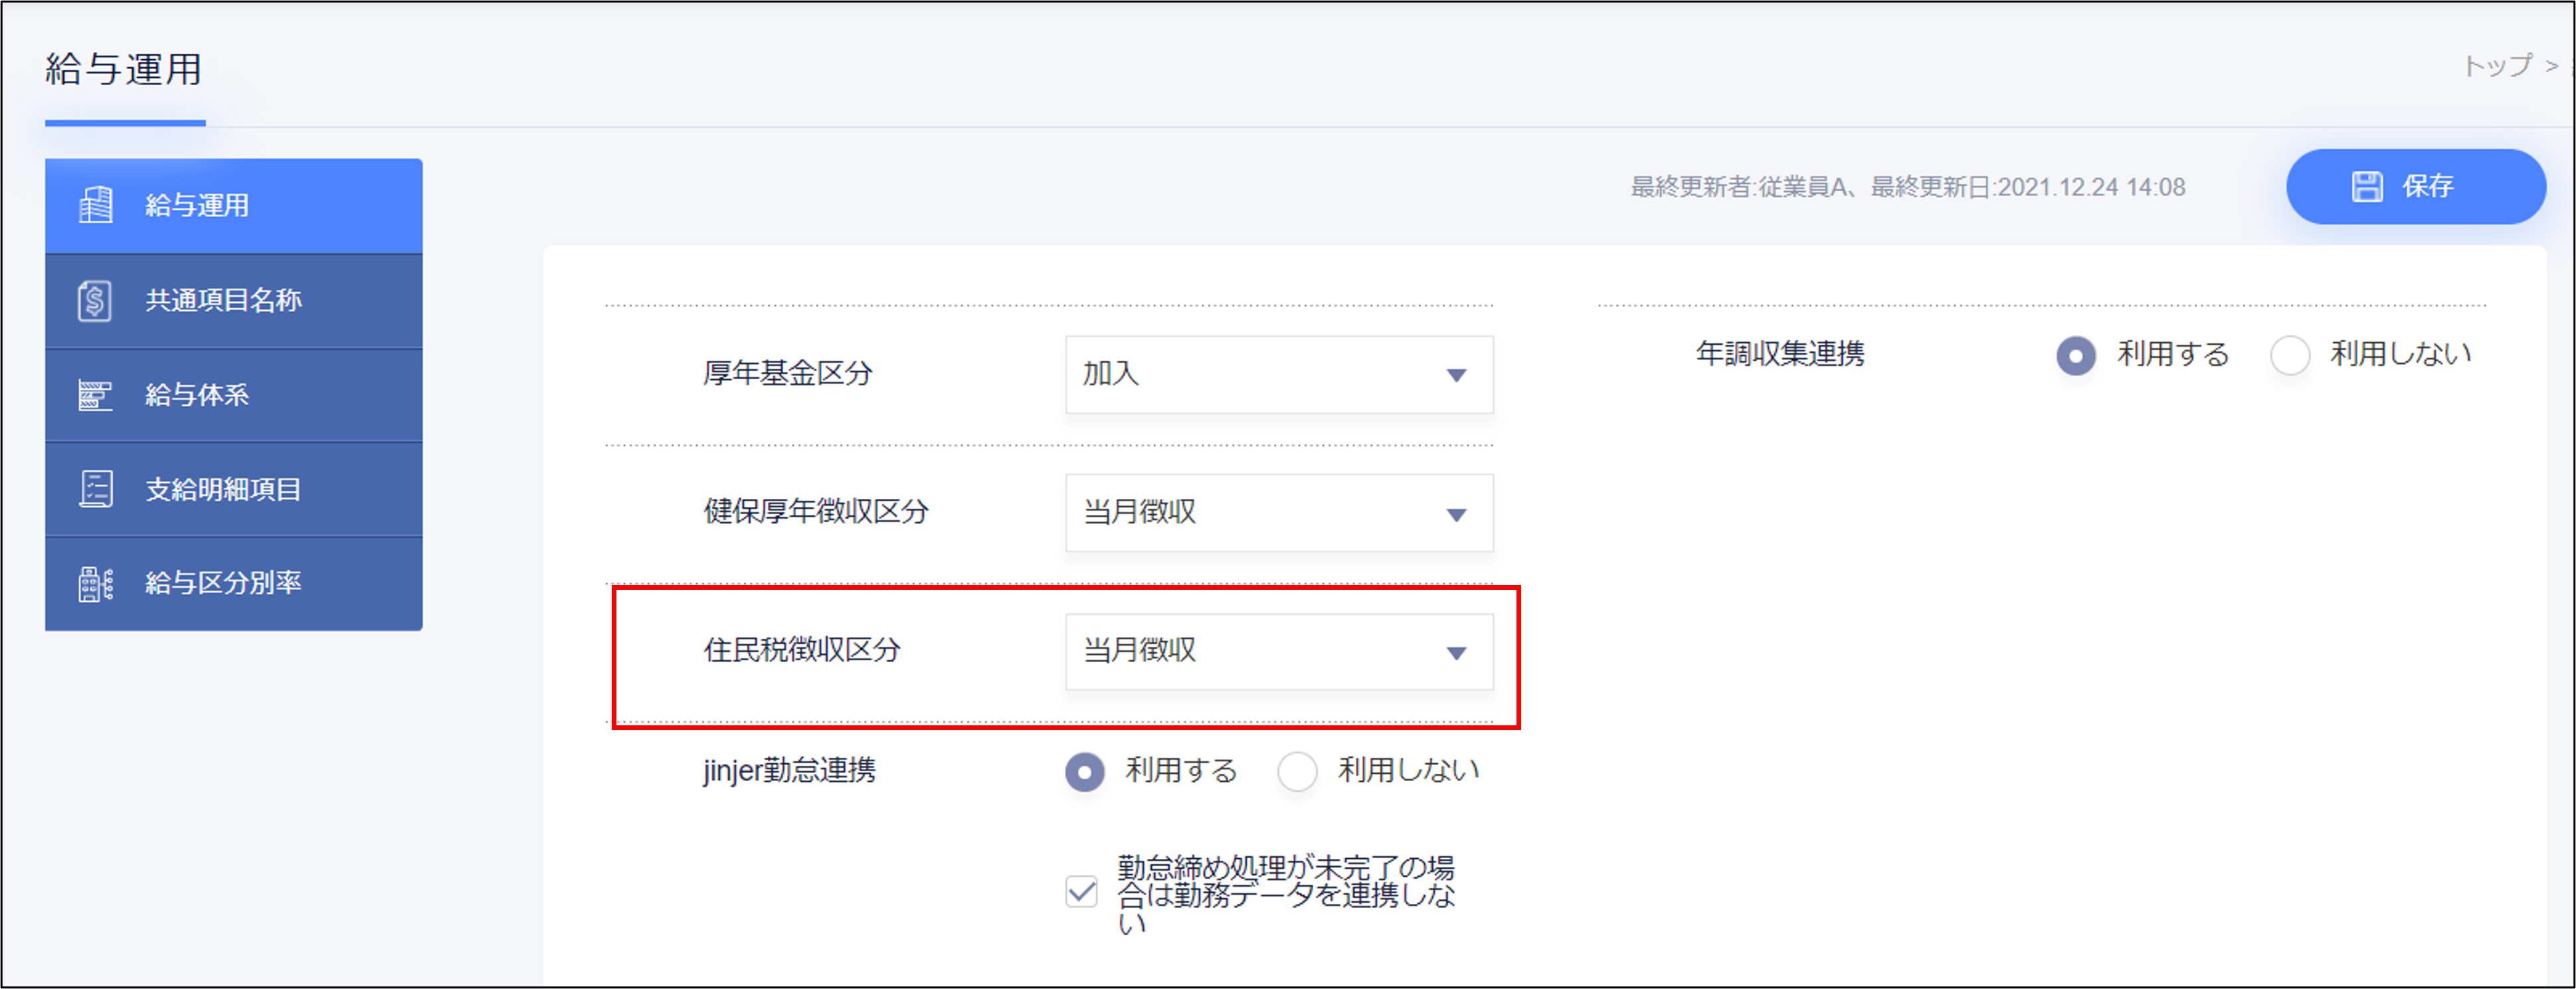
Task: Click the dollar document icon for 共通項目名称
Action: pyautogui.click(x=96, y=300)
